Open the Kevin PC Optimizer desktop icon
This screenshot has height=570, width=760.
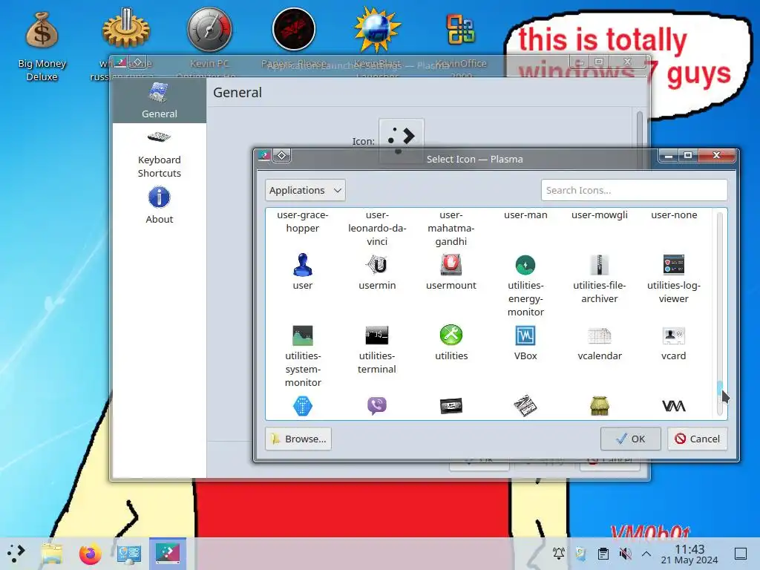(x=209, y=42)
